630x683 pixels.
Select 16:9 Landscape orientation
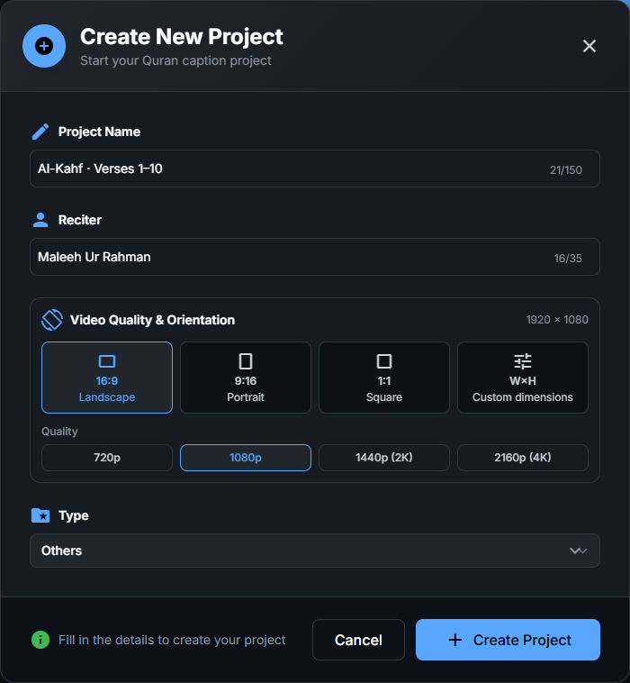tap(107, 378)
